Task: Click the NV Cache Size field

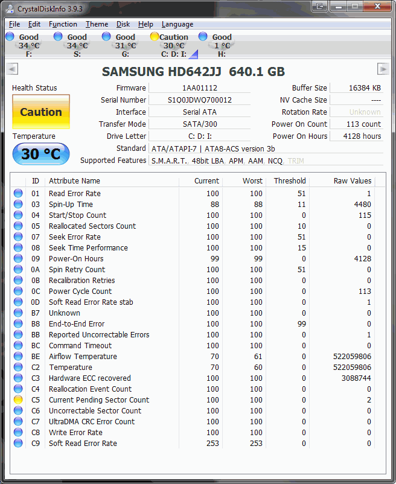Action: click(357, 100)
